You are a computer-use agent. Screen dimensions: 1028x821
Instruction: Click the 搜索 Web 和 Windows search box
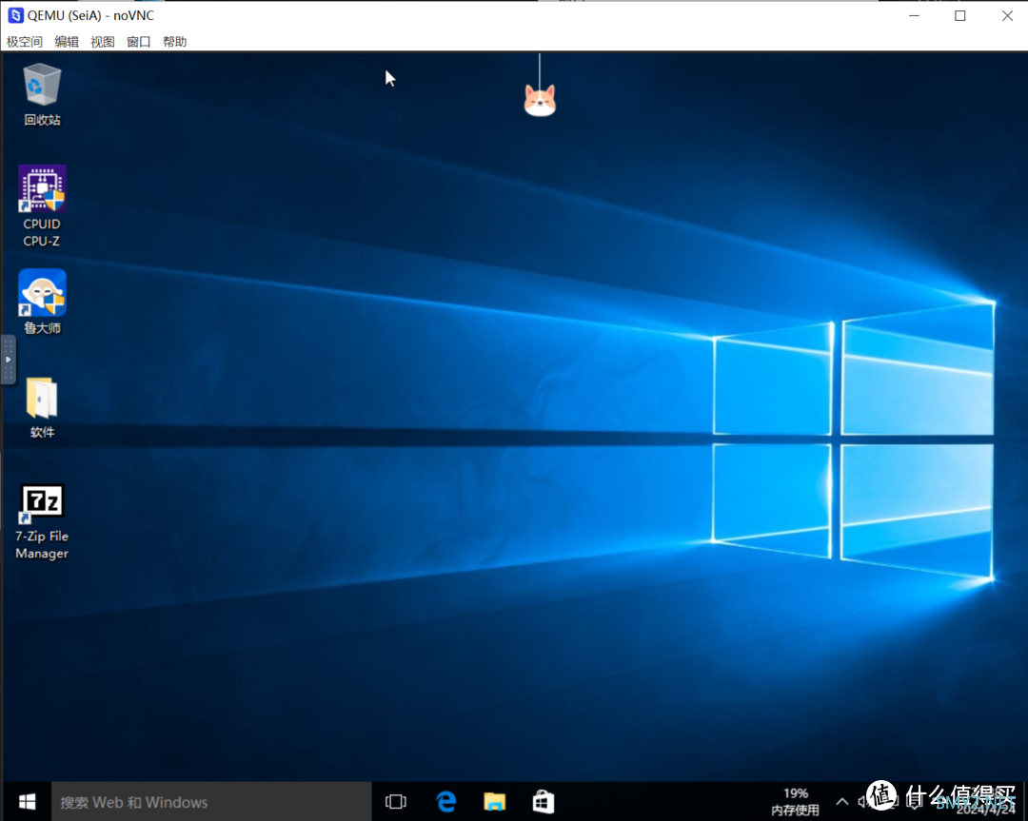(x=211, y=801)
